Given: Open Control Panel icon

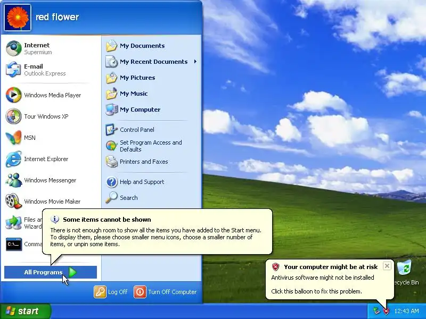Looking at the screenshot, I should click(x=111, y=130).
